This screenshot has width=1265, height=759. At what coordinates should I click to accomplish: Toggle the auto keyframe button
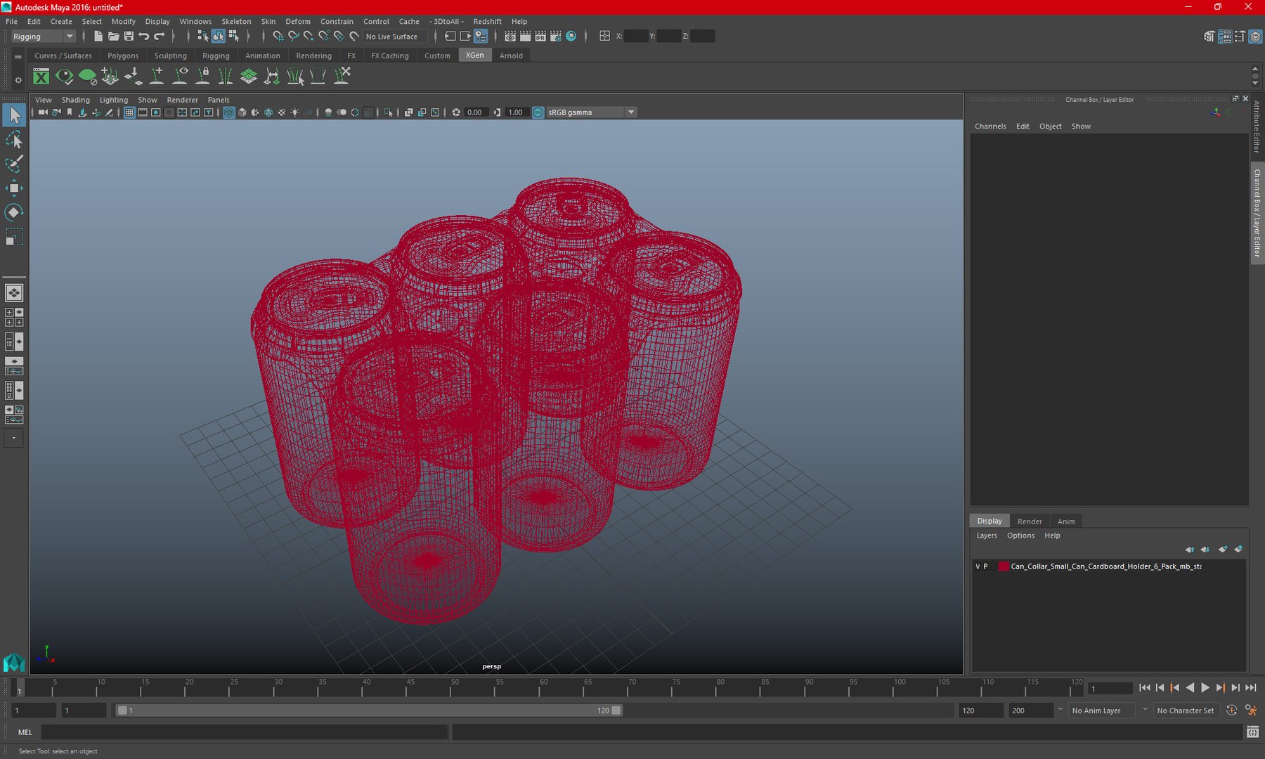pos(1231,711)
